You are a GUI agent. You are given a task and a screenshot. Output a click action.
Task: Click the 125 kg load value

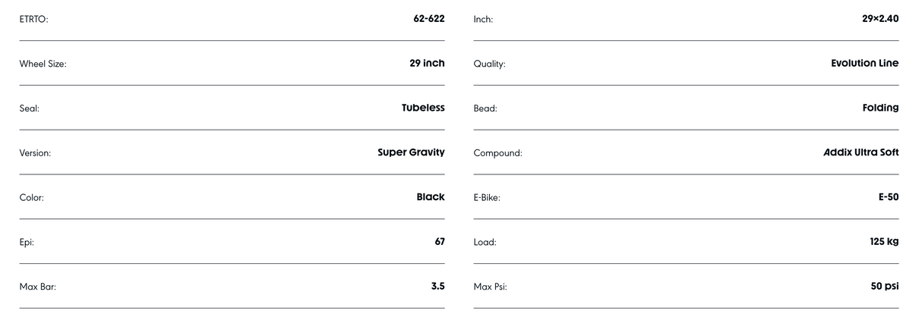pyautogui.click(x=884, y=242)
